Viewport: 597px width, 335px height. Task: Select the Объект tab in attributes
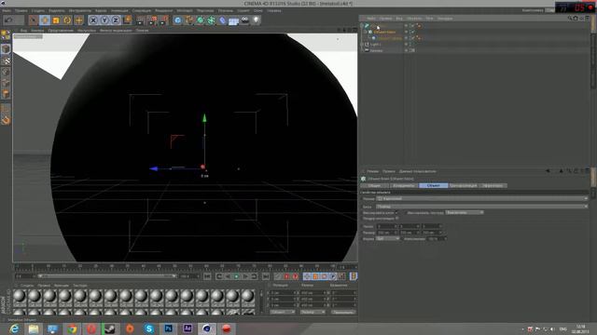tap(433, 185)
